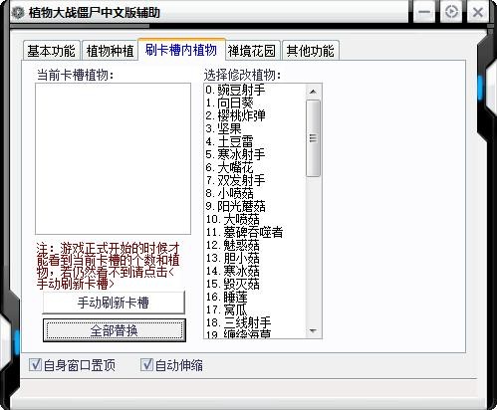The image size is (497, 410).
Task: Select 4.土豆雷 in plant list
Action: (255, 141)
